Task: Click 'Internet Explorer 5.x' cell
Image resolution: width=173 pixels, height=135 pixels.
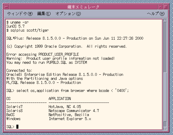Action: click(x=70, y=119)
